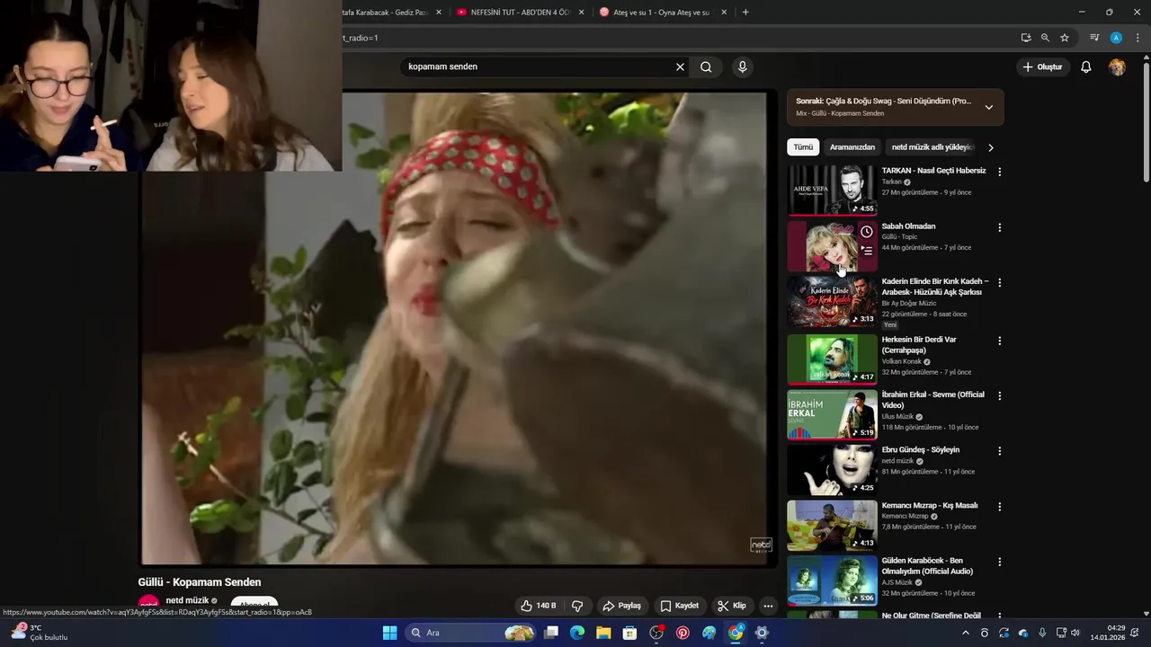Open options for TARKAN - Nasıl Geçti Habersiz
Screen dimensions: 1151x647
coord(999,172)
